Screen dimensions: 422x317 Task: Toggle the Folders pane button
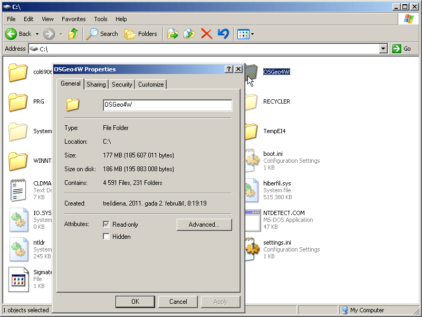click(141, 34)
